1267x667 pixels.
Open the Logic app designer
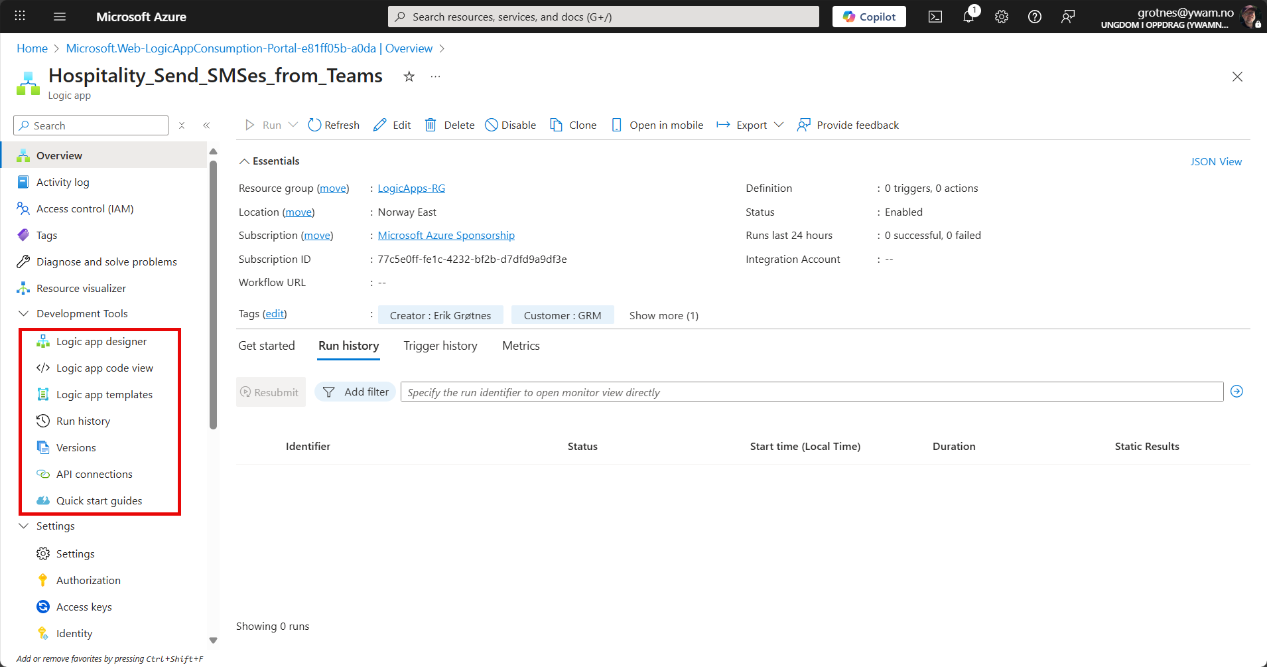tap(101, 341)
